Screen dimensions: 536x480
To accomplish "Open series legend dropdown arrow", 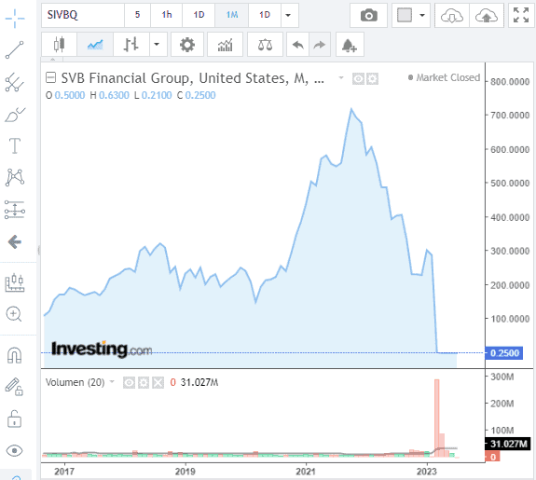I will [x=341, y=77].
